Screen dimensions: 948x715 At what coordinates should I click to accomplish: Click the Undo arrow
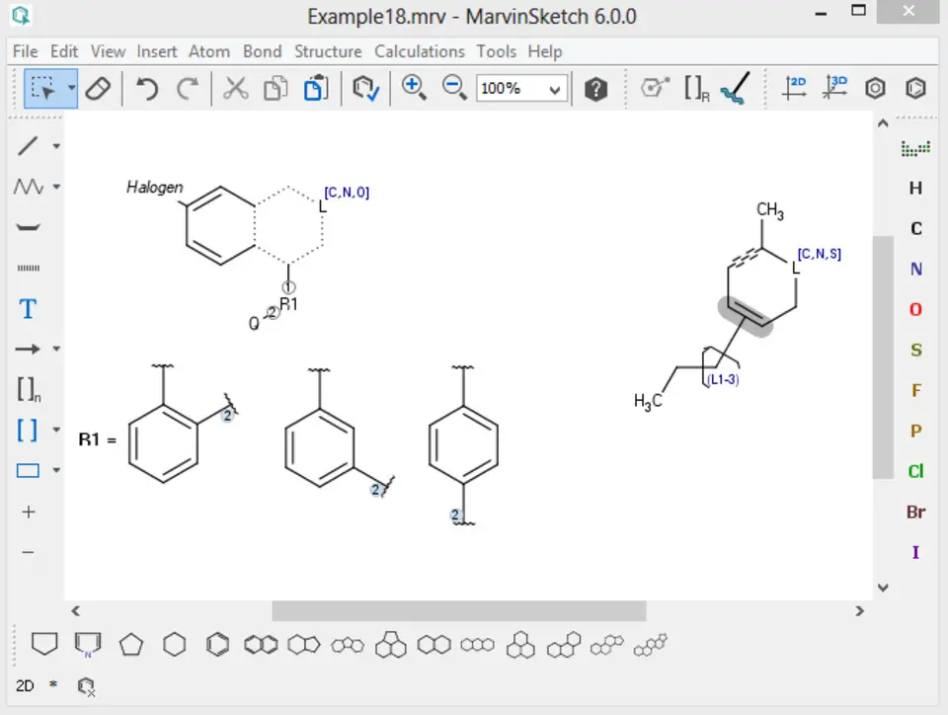[147, 89]
